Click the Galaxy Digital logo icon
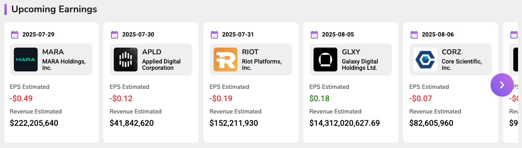The width and height of the screenshot is (522, 148). coord(325,60)
